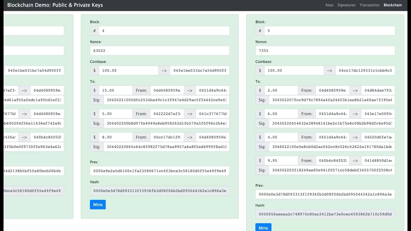
Task: Click recipient field 043e17e5095 in block 5
Action: [378, 114]
